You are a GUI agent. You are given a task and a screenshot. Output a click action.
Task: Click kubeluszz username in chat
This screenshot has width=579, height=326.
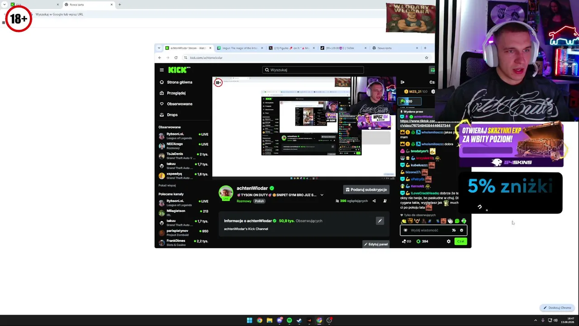[x=419, y=165]
